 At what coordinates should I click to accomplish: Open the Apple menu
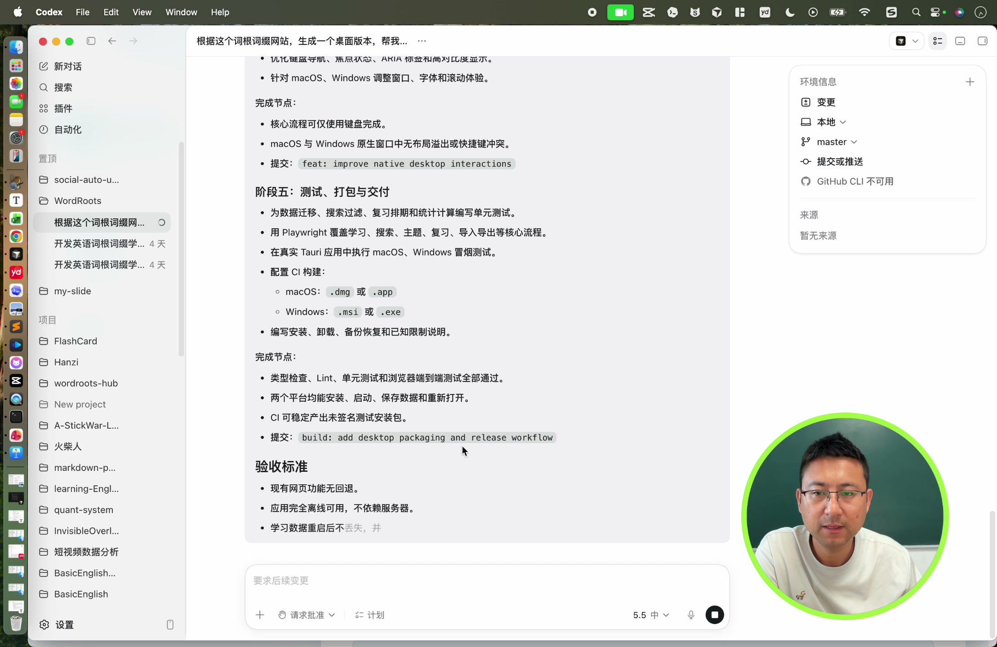coord(18,12)
